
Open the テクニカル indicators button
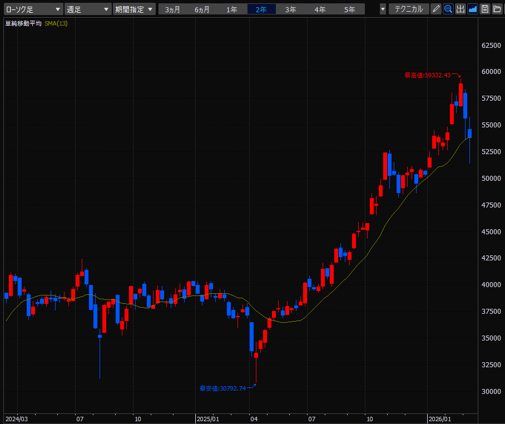[409, 9]
